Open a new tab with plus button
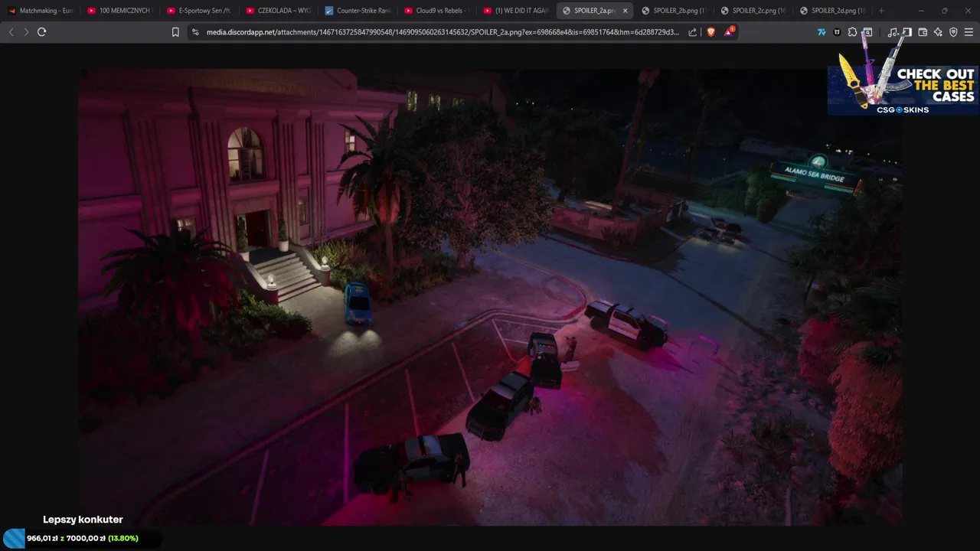980x551 pixels. (881, 11)
